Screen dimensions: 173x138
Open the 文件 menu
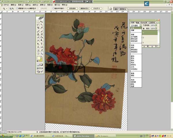(6, 5)
